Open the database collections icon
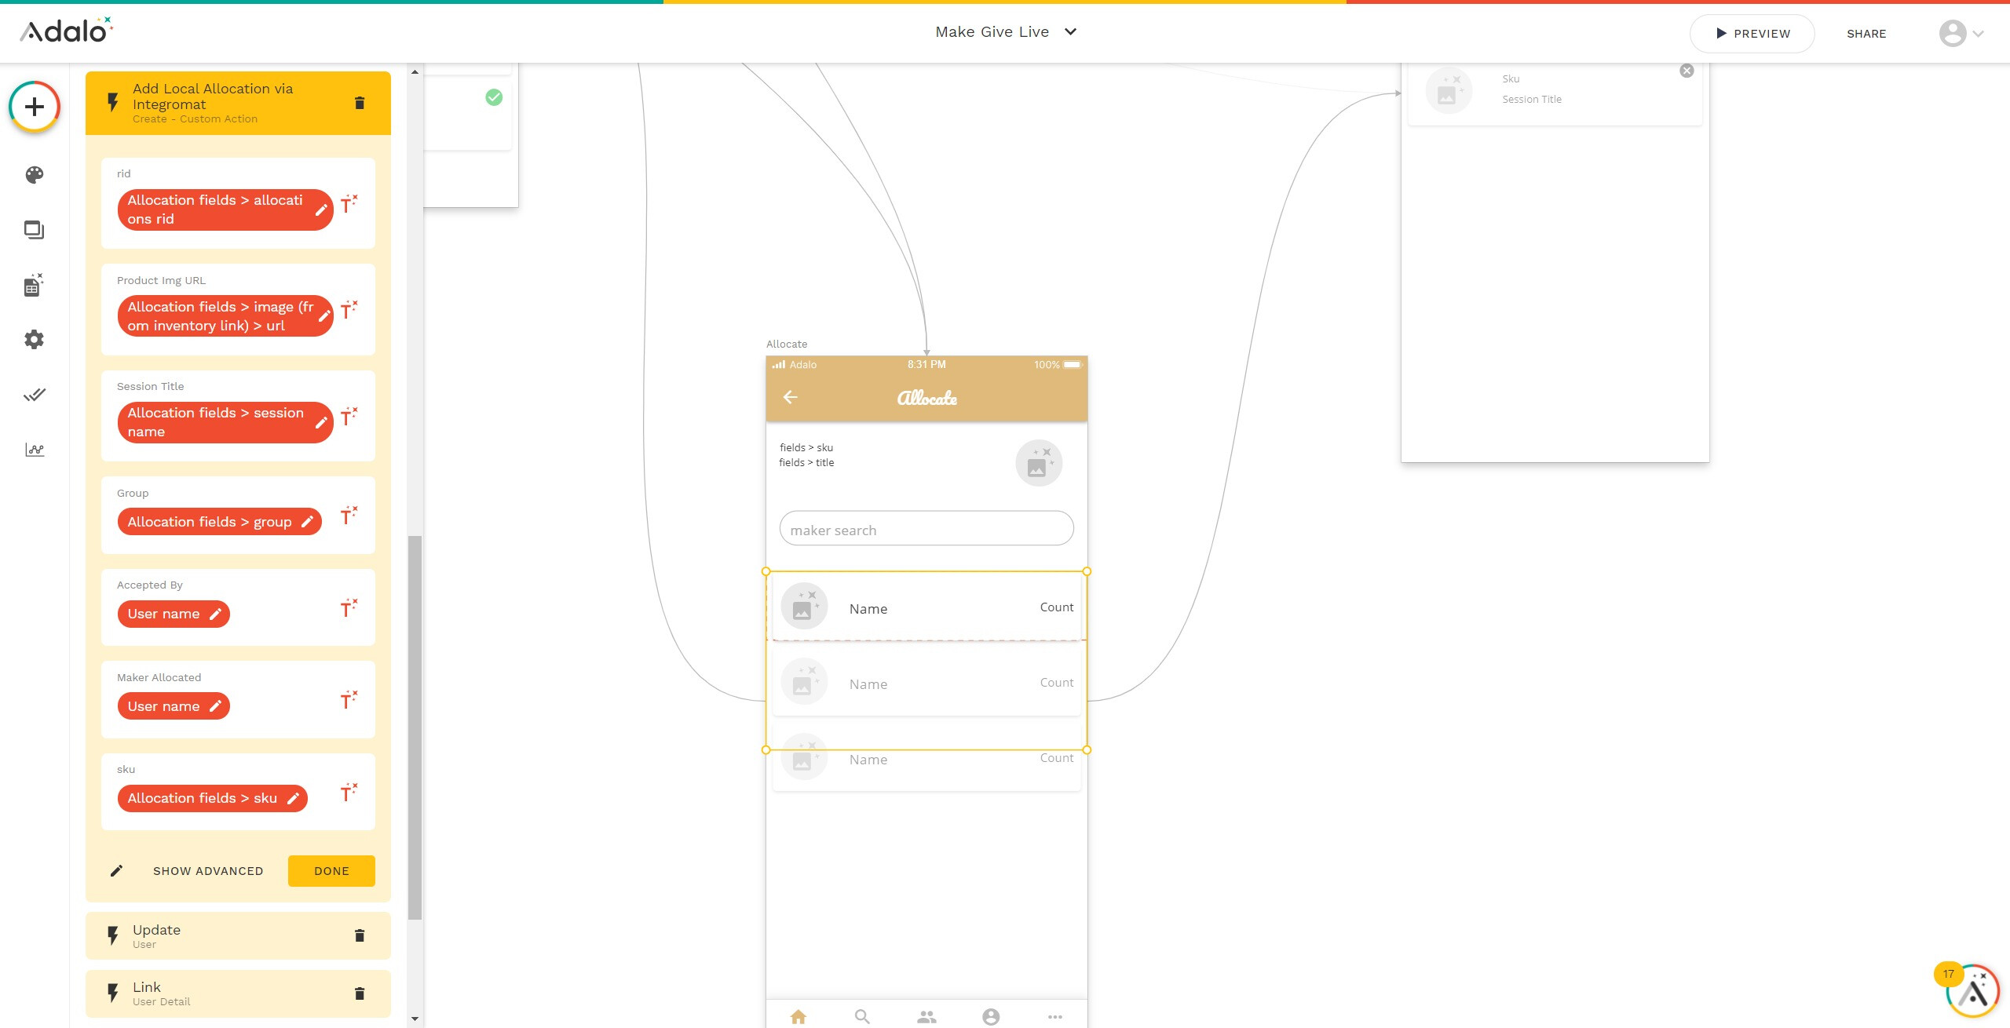2010x1028 pixels. point(34,285)
